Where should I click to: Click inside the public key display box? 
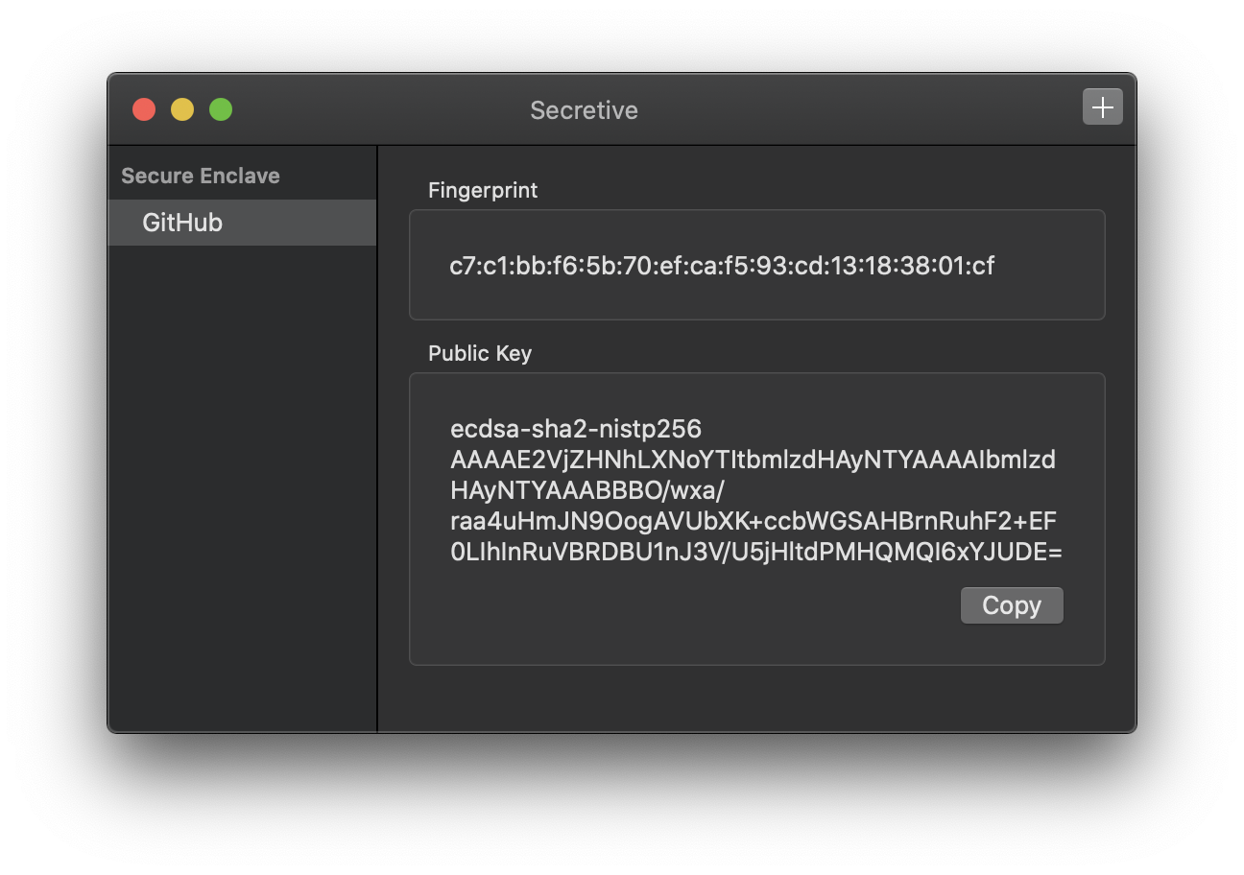[756, 518]
